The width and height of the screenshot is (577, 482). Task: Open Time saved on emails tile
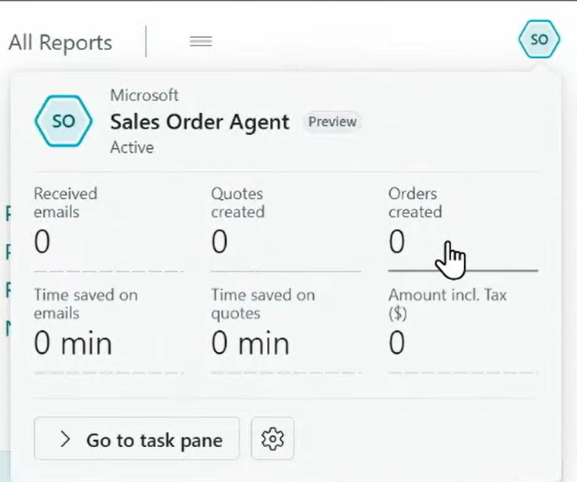tap(109, 329)
